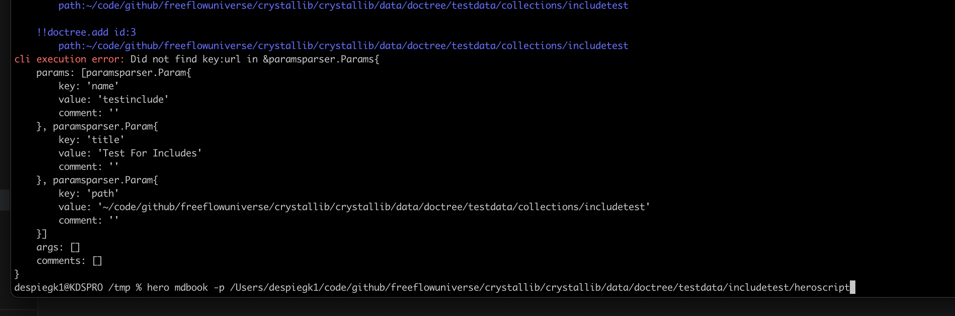955x316 pixels.
Task: Click the 'despiegk1@KDSPRO' prompt text
Action: coord(59,288)
